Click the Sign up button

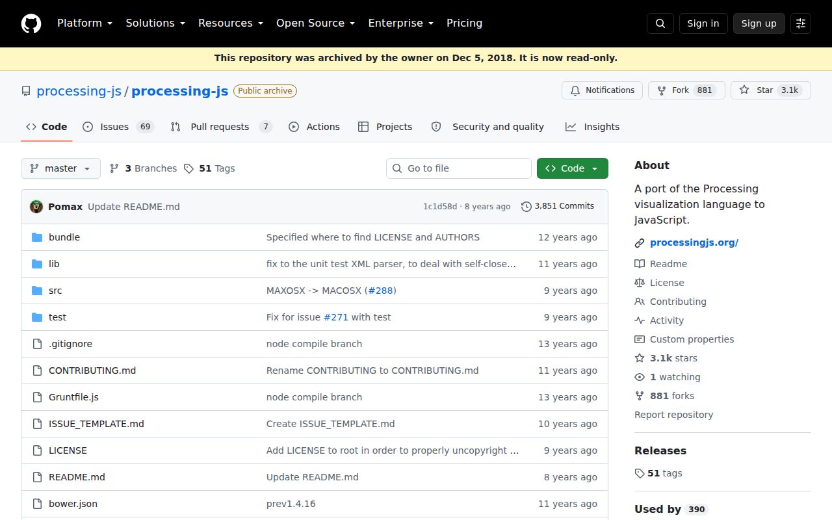point(759,23)
